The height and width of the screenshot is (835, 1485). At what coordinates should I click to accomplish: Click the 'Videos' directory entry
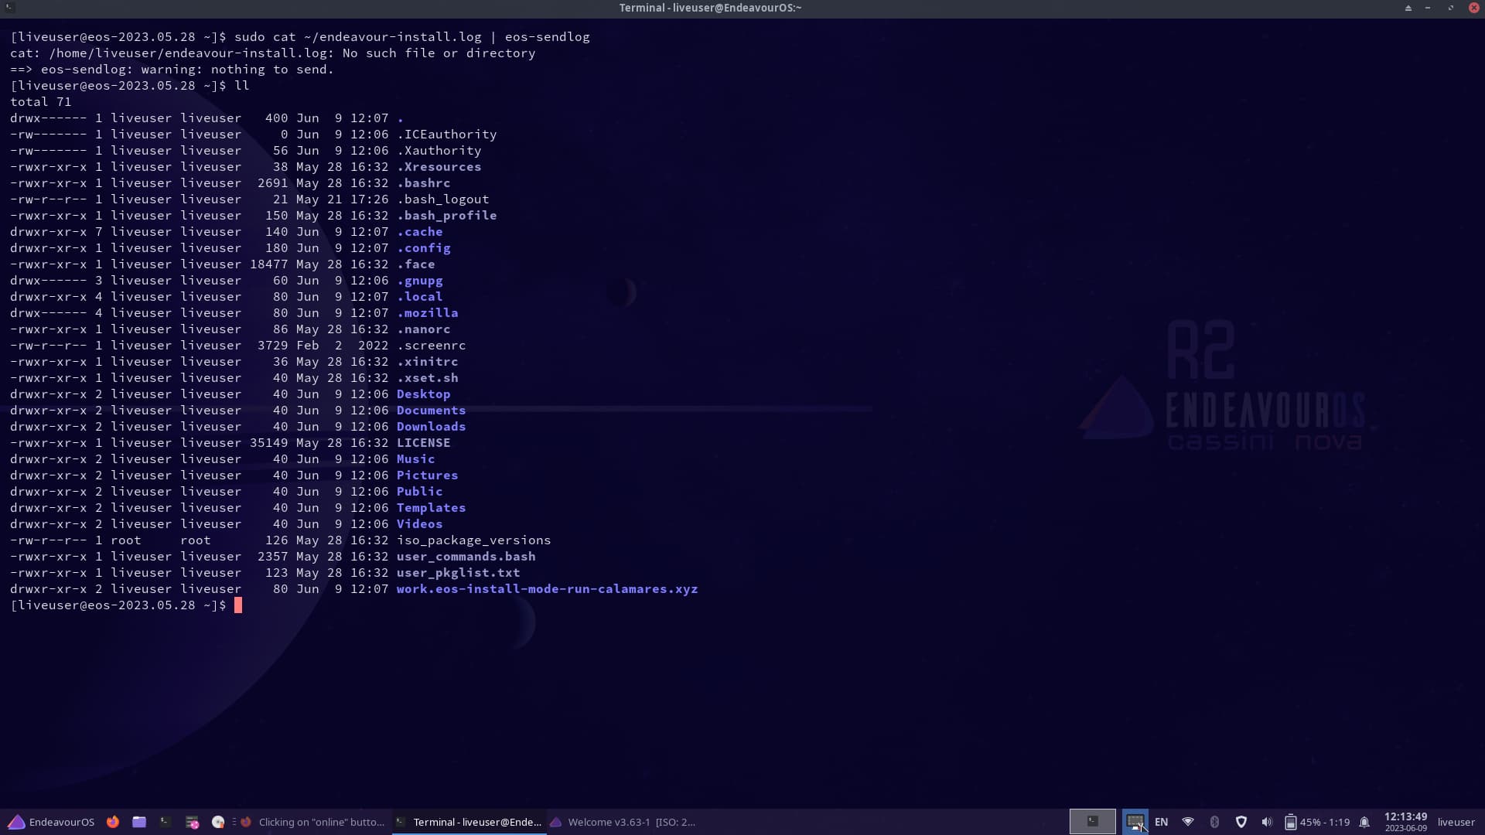pyautogui.click(x=419, y=523)
